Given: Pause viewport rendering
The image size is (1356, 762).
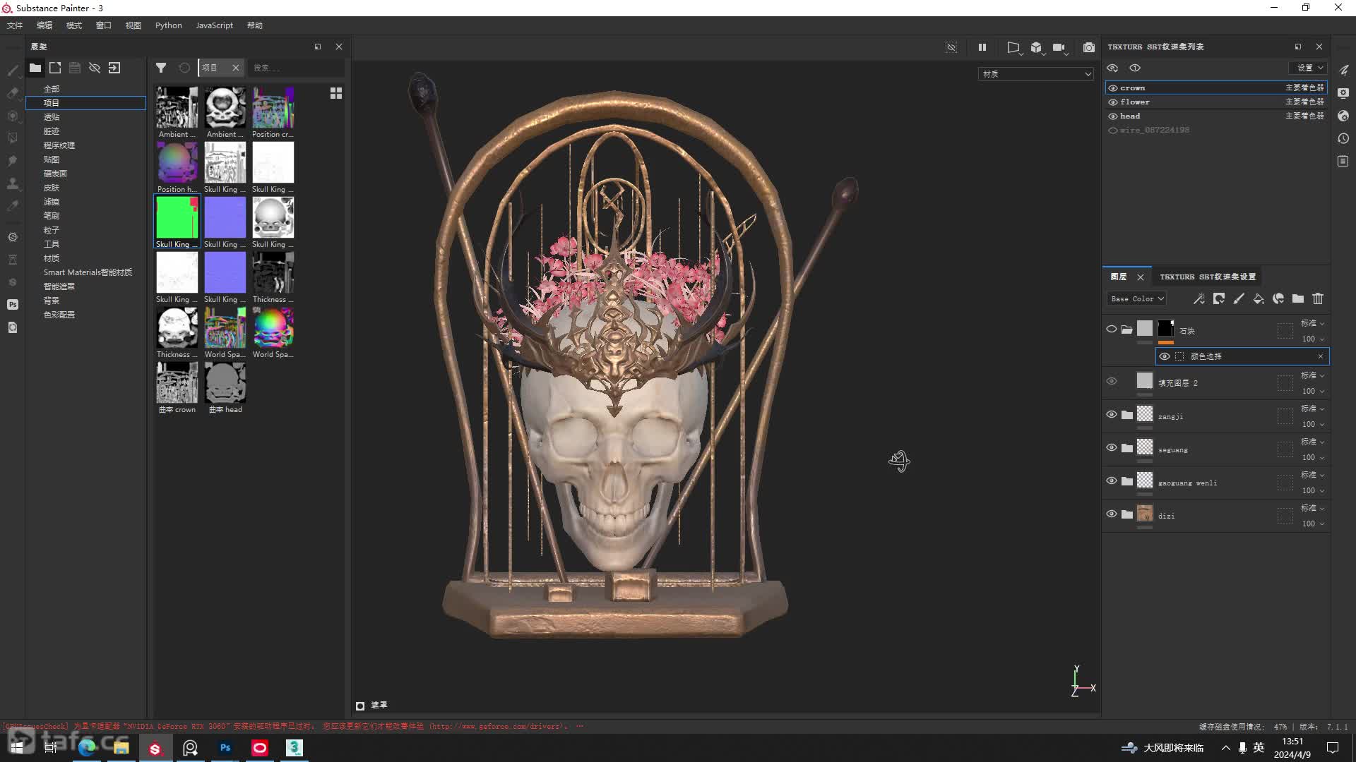Looking at the screenshot, I should 982,47.
